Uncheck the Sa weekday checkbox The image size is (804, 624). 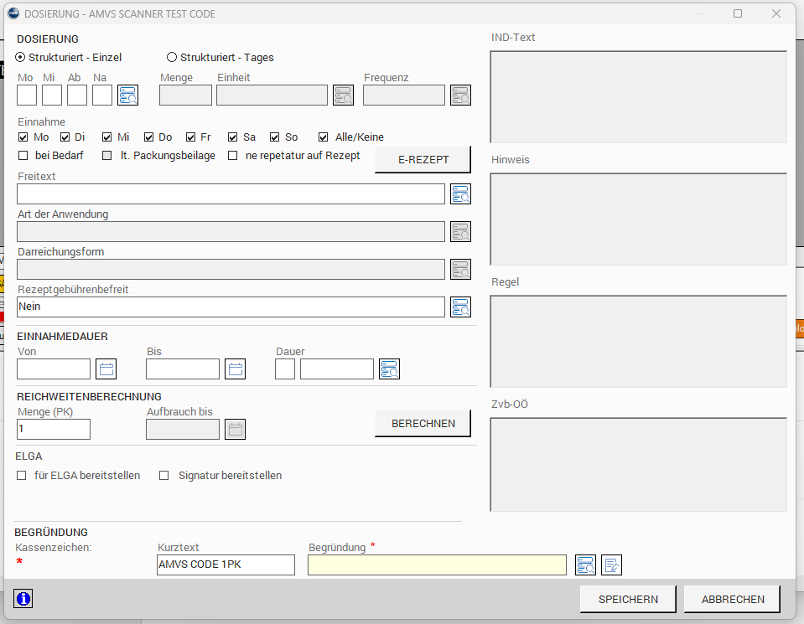233,137
